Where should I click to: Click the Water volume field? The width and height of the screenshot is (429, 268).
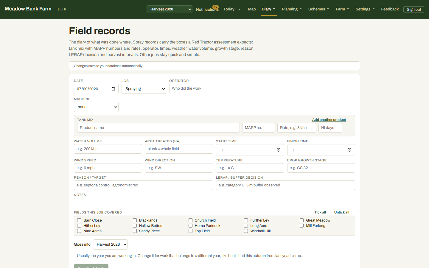[108, 149]
